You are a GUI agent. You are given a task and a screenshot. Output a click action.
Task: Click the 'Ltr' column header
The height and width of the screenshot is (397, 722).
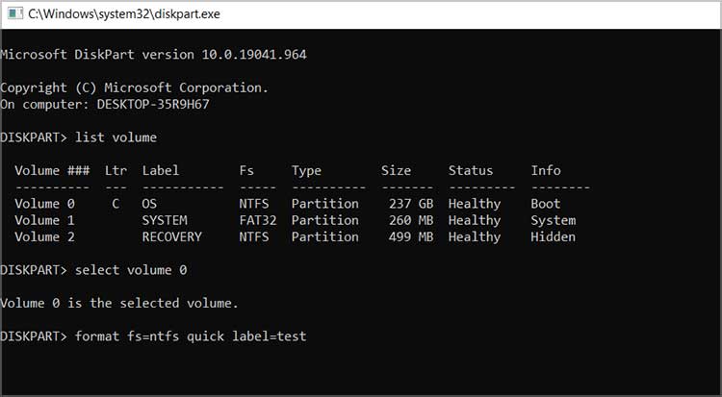(x=116, y=170)
